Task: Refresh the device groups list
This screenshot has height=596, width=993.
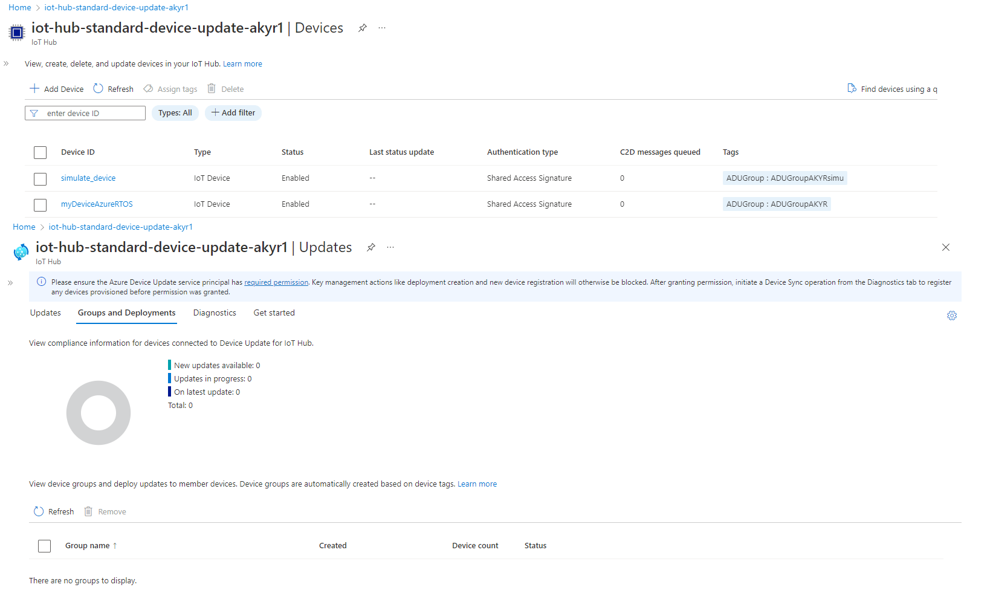Action: [x=53, y=511]
